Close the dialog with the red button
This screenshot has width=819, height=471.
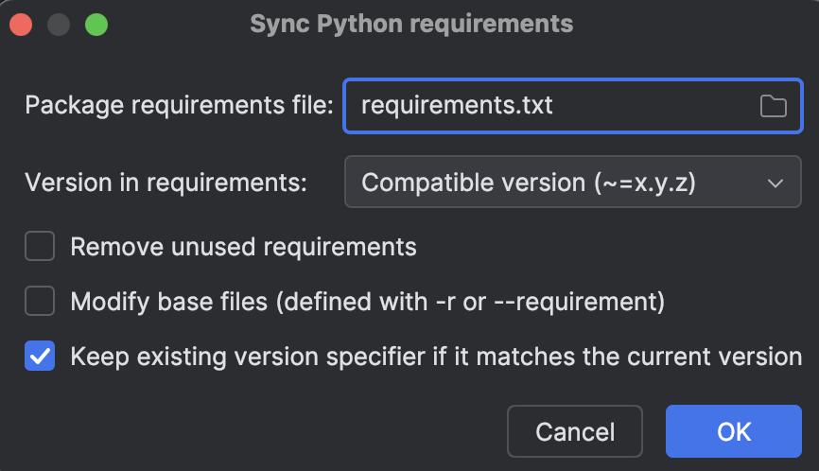(x=21, y=25)
